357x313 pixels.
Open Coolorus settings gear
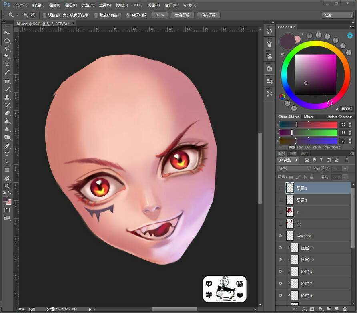pos(350,36)
